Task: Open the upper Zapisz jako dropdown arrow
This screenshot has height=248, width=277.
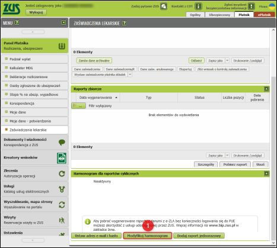Action: click(227, 60)
